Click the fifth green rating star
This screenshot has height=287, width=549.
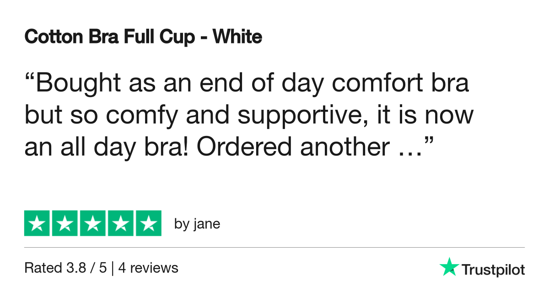click(x=148, y=223)
